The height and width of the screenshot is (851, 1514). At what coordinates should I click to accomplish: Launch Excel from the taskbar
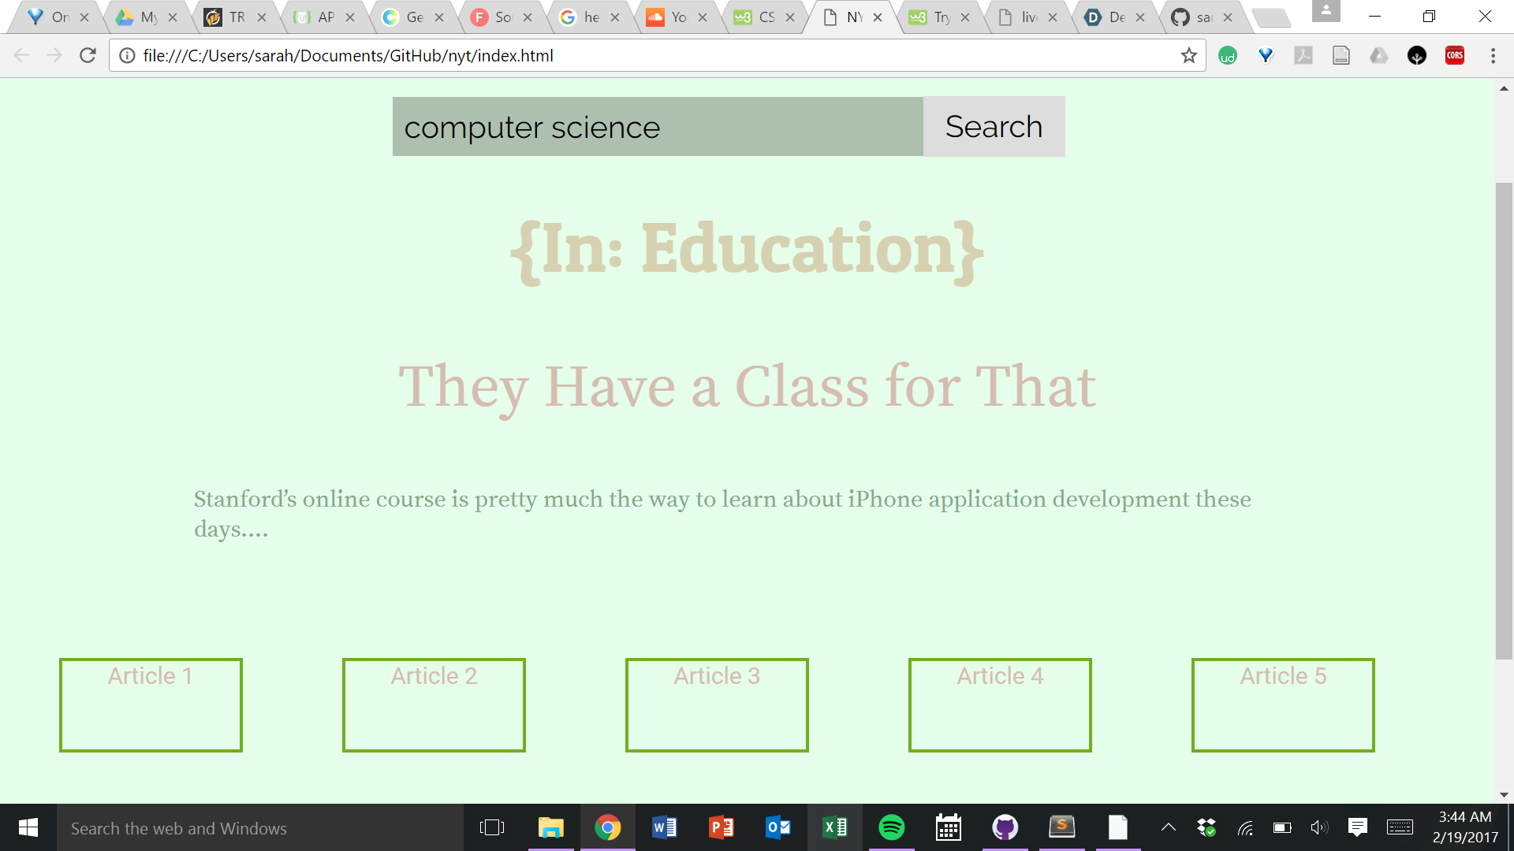pos(834,827)
